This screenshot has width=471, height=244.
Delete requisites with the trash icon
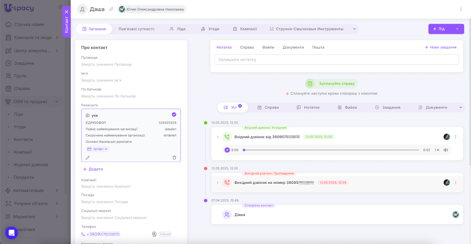pos(174,158)
